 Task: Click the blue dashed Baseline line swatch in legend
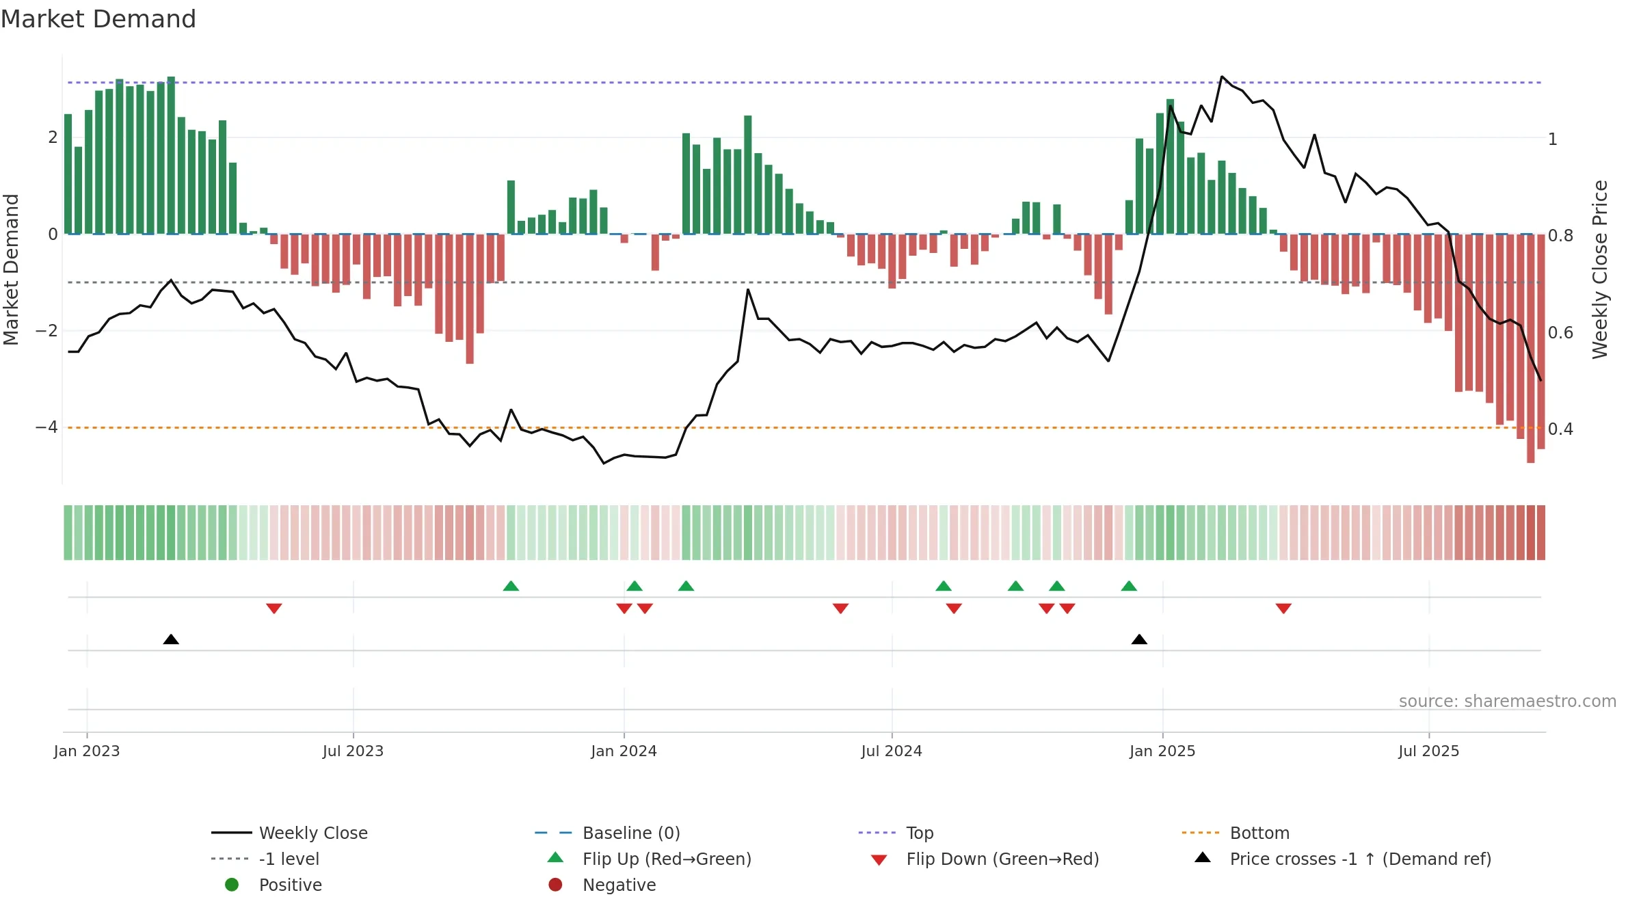coord(553,833)
